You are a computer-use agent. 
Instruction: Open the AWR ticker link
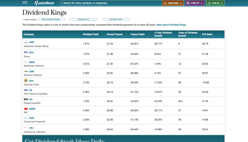pos(32,42)
